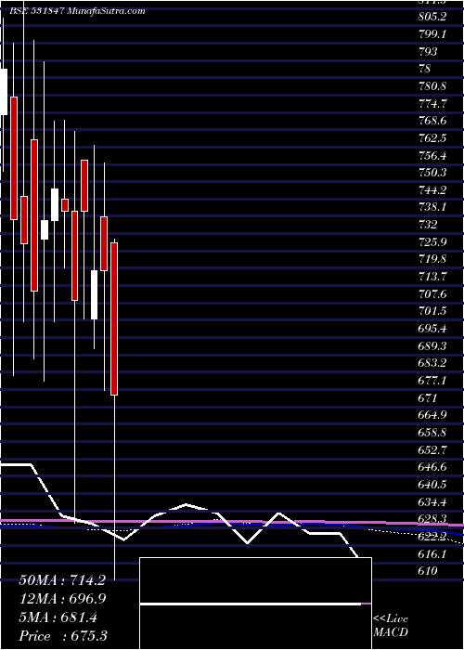Screen dimensions: 464x650
Task: Click the 646.6 price axis label
Action: [x=432, y=468]
